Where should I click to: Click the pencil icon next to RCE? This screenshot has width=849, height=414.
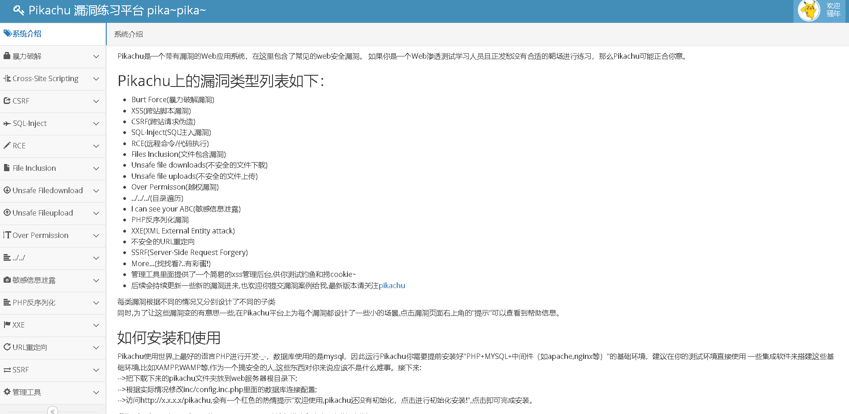(7, 146)
